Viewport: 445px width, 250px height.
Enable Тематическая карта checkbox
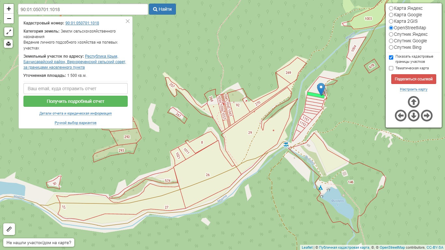click(391, 68)
